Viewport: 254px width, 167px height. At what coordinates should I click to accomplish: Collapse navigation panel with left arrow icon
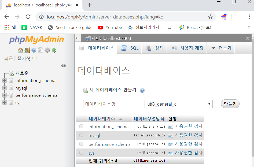pos(78,38)
